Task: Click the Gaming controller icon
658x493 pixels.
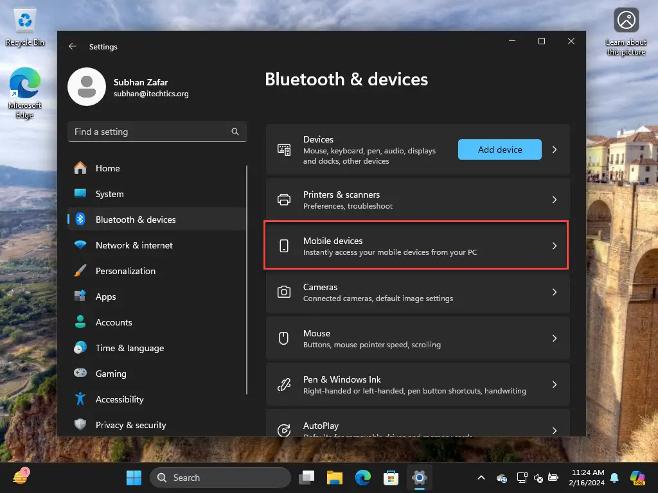Action: tap(80, 373)
